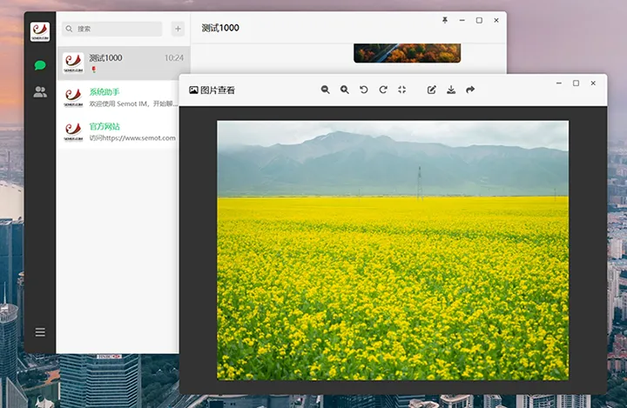This screenshot has height=408, width=627.
Task: Maximize the 图片查看 image viewer window
Action: 576,84
